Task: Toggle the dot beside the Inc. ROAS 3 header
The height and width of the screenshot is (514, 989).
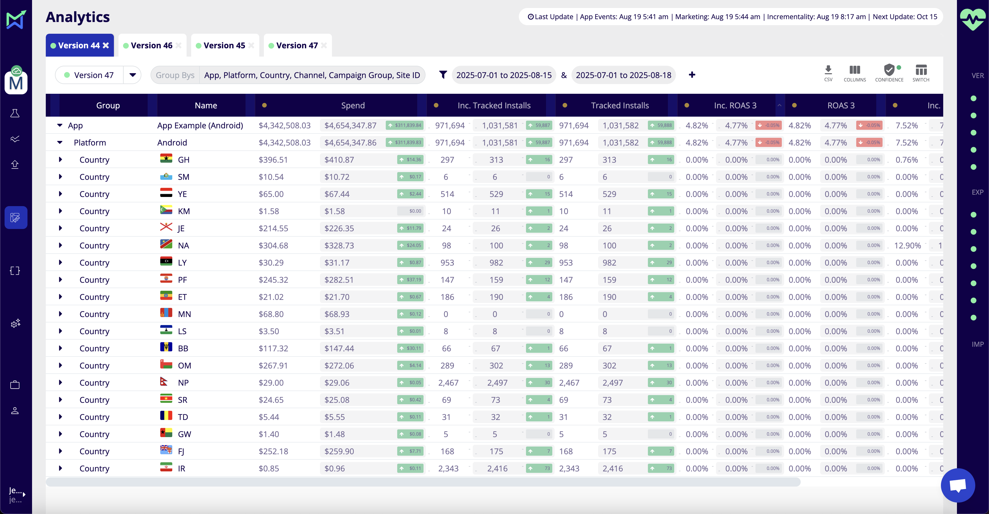Action: click(x=687, y=105)
